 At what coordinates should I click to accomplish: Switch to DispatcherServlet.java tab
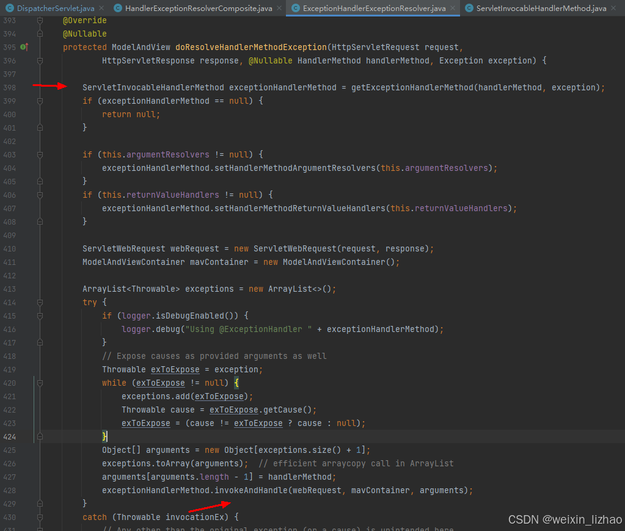(x=56, y=8)
